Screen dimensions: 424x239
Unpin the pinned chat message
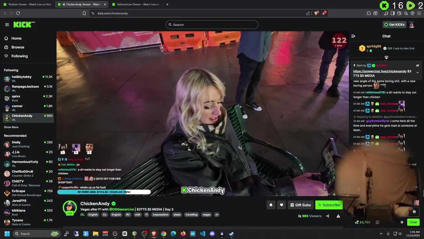417,65
